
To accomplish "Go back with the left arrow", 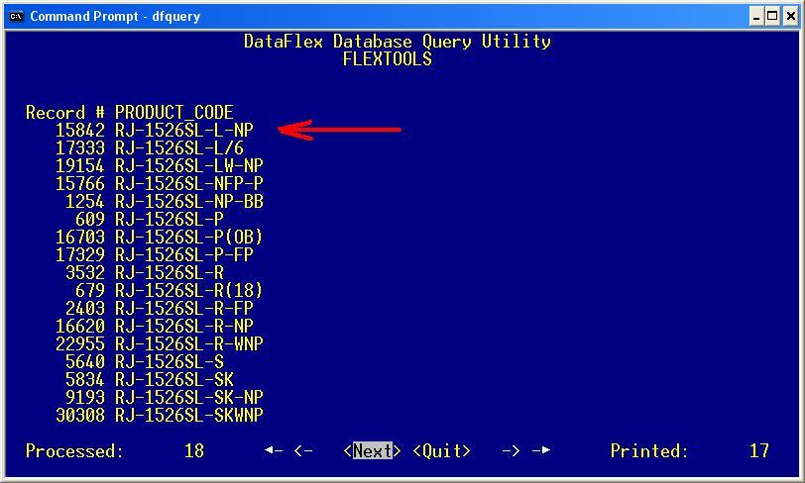I will pos(303,451).
